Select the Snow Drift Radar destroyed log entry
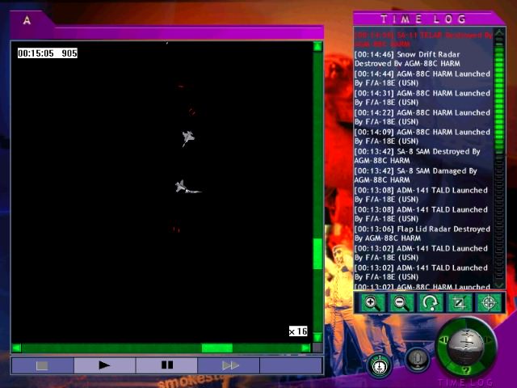This screenshot has width=517, height=388. [407, 59]
